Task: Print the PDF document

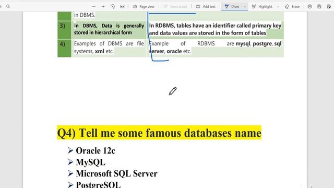Action: click(309, 7)
